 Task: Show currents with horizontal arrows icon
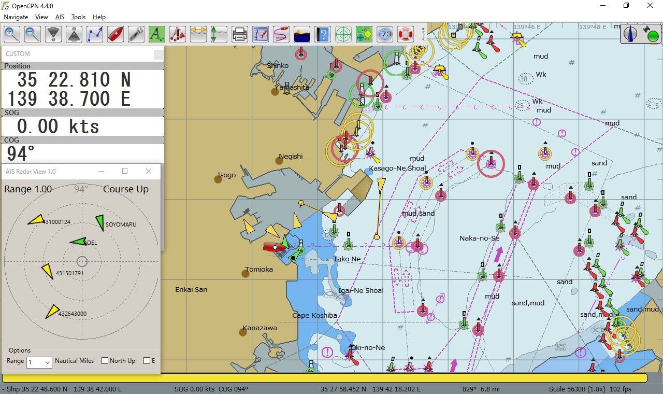tap(198, 34)
